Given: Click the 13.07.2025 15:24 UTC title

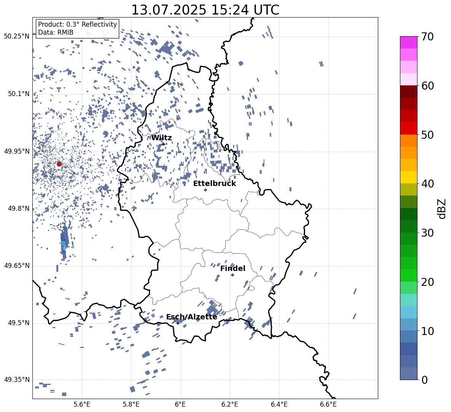Looking at the screenshot, I should [205, 10].
